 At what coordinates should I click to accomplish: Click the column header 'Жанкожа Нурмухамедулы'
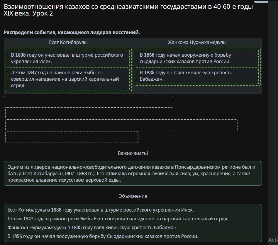(x=197, y=43)
